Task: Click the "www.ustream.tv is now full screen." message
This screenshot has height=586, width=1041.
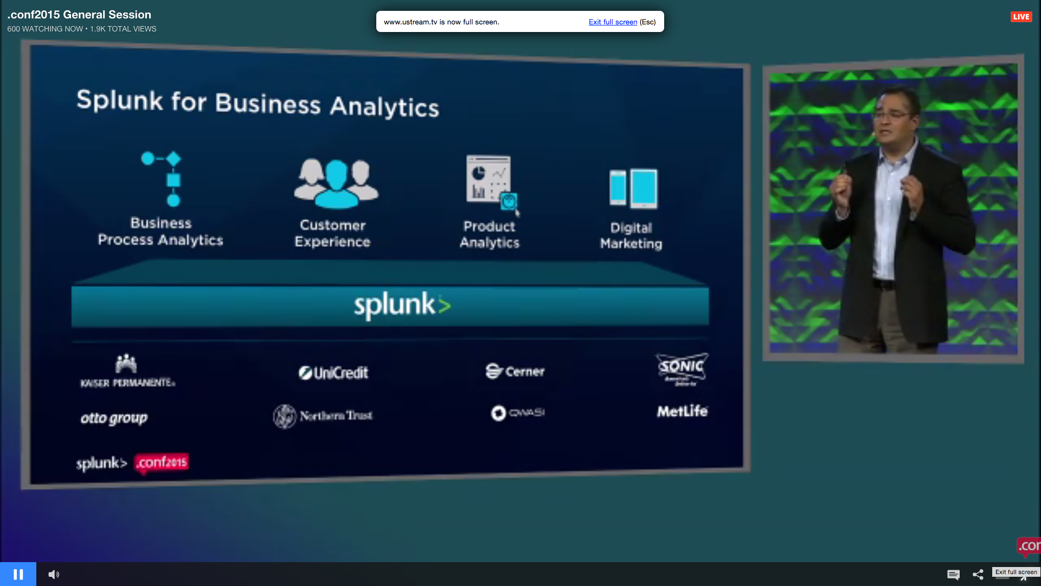Action: click(441, 22)
